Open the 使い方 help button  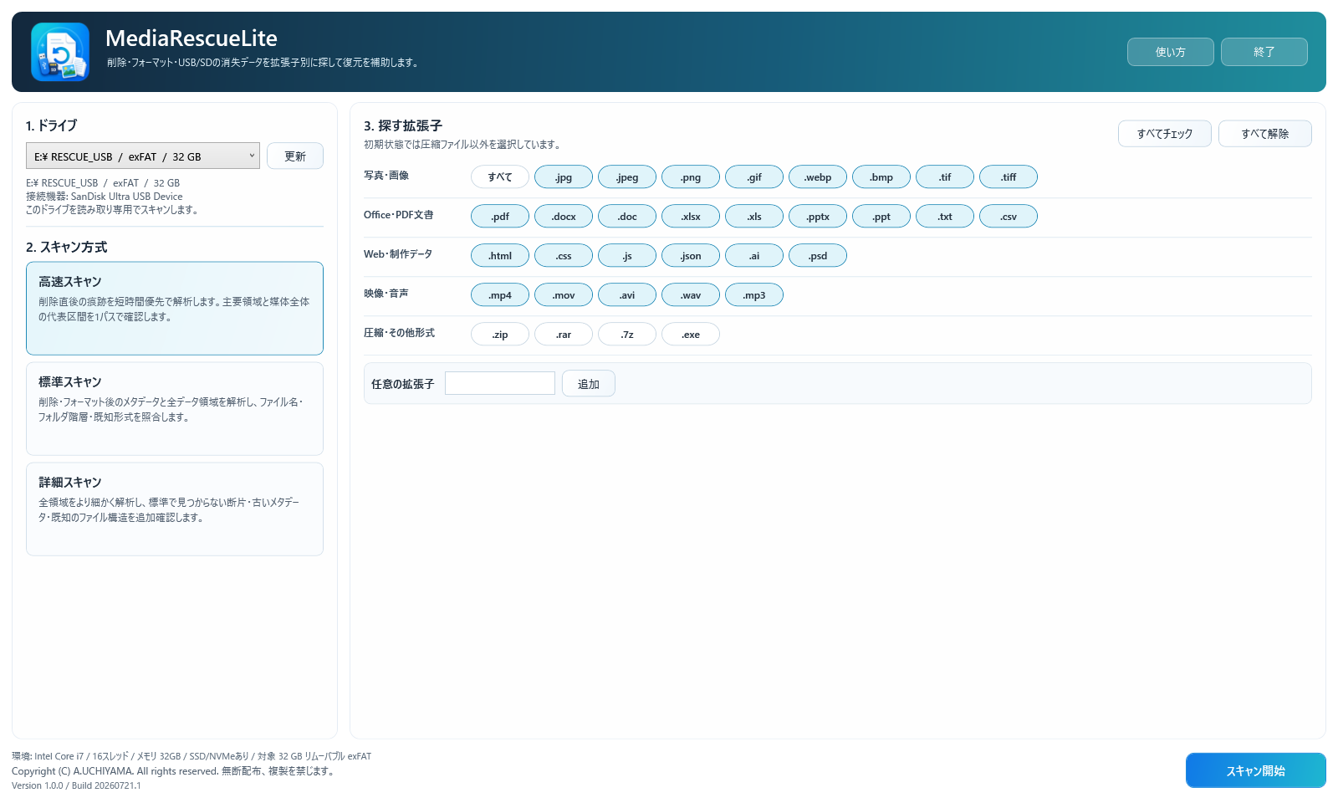click(x=1171, y=52)
